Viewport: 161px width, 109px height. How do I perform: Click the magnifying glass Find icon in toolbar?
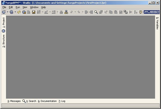tap(96, 12)
